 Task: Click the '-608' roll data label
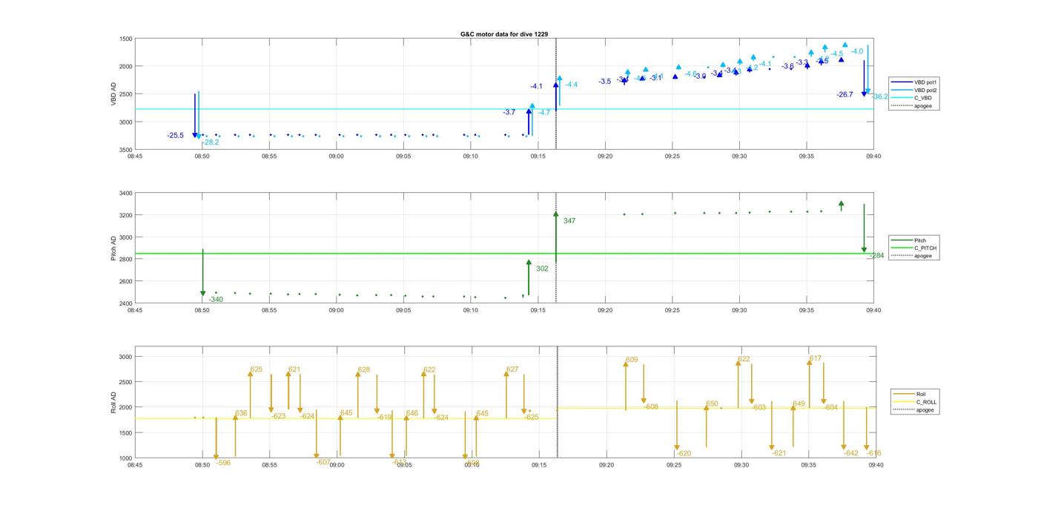click(651, 407)
